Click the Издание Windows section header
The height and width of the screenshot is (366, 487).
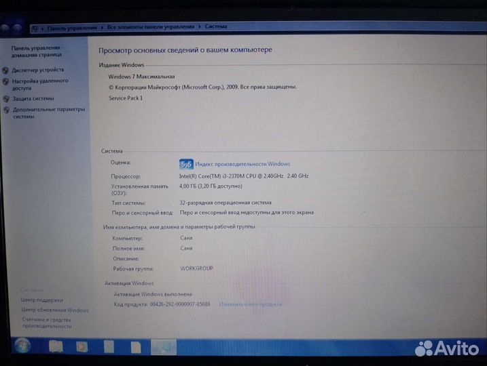point(122,65)
